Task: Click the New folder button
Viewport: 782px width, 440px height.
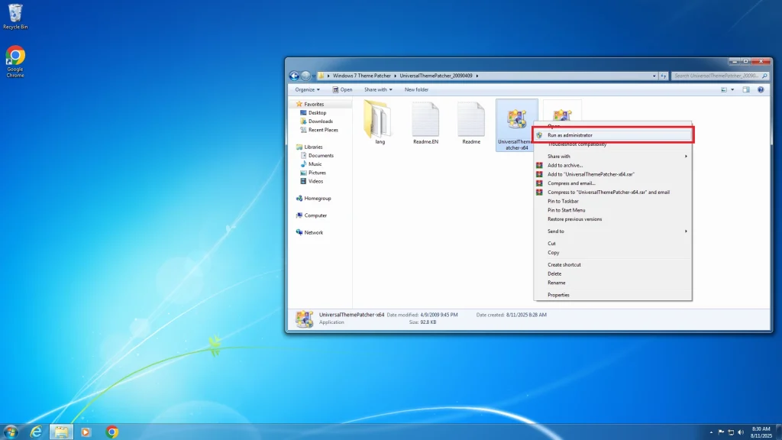Action: (416, 90)
